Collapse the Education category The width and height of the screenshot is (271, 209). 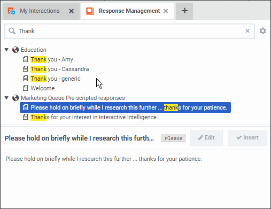click(x=6, y=50)
